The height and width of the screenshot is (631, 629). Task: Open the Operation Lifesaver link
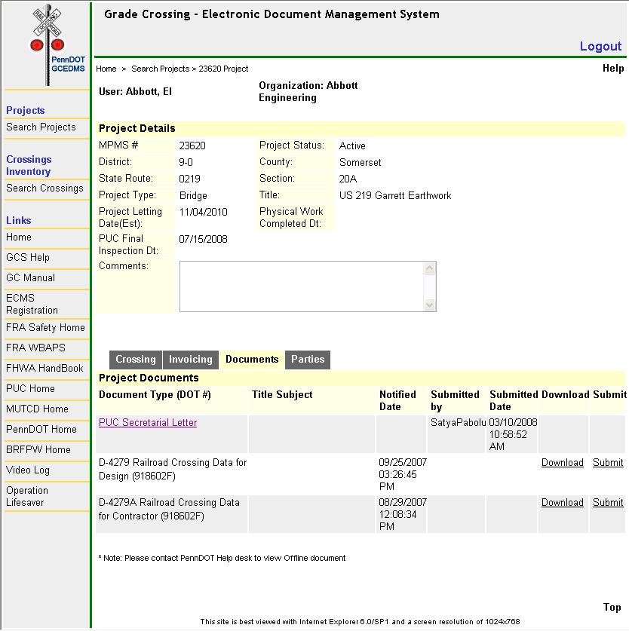click(x=27, y=497)
